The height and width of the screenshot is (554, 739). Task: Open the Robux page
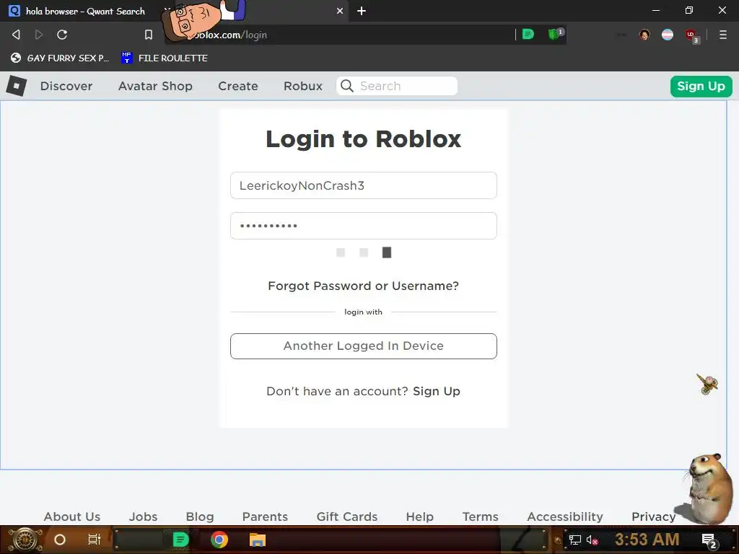[303, 87]
